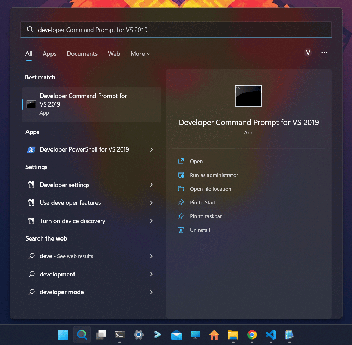Image resolution: width=352 pixels, height=345 pixels.
Task: Click the Uninstall trash icon
Action: click(x=181, y=230)
